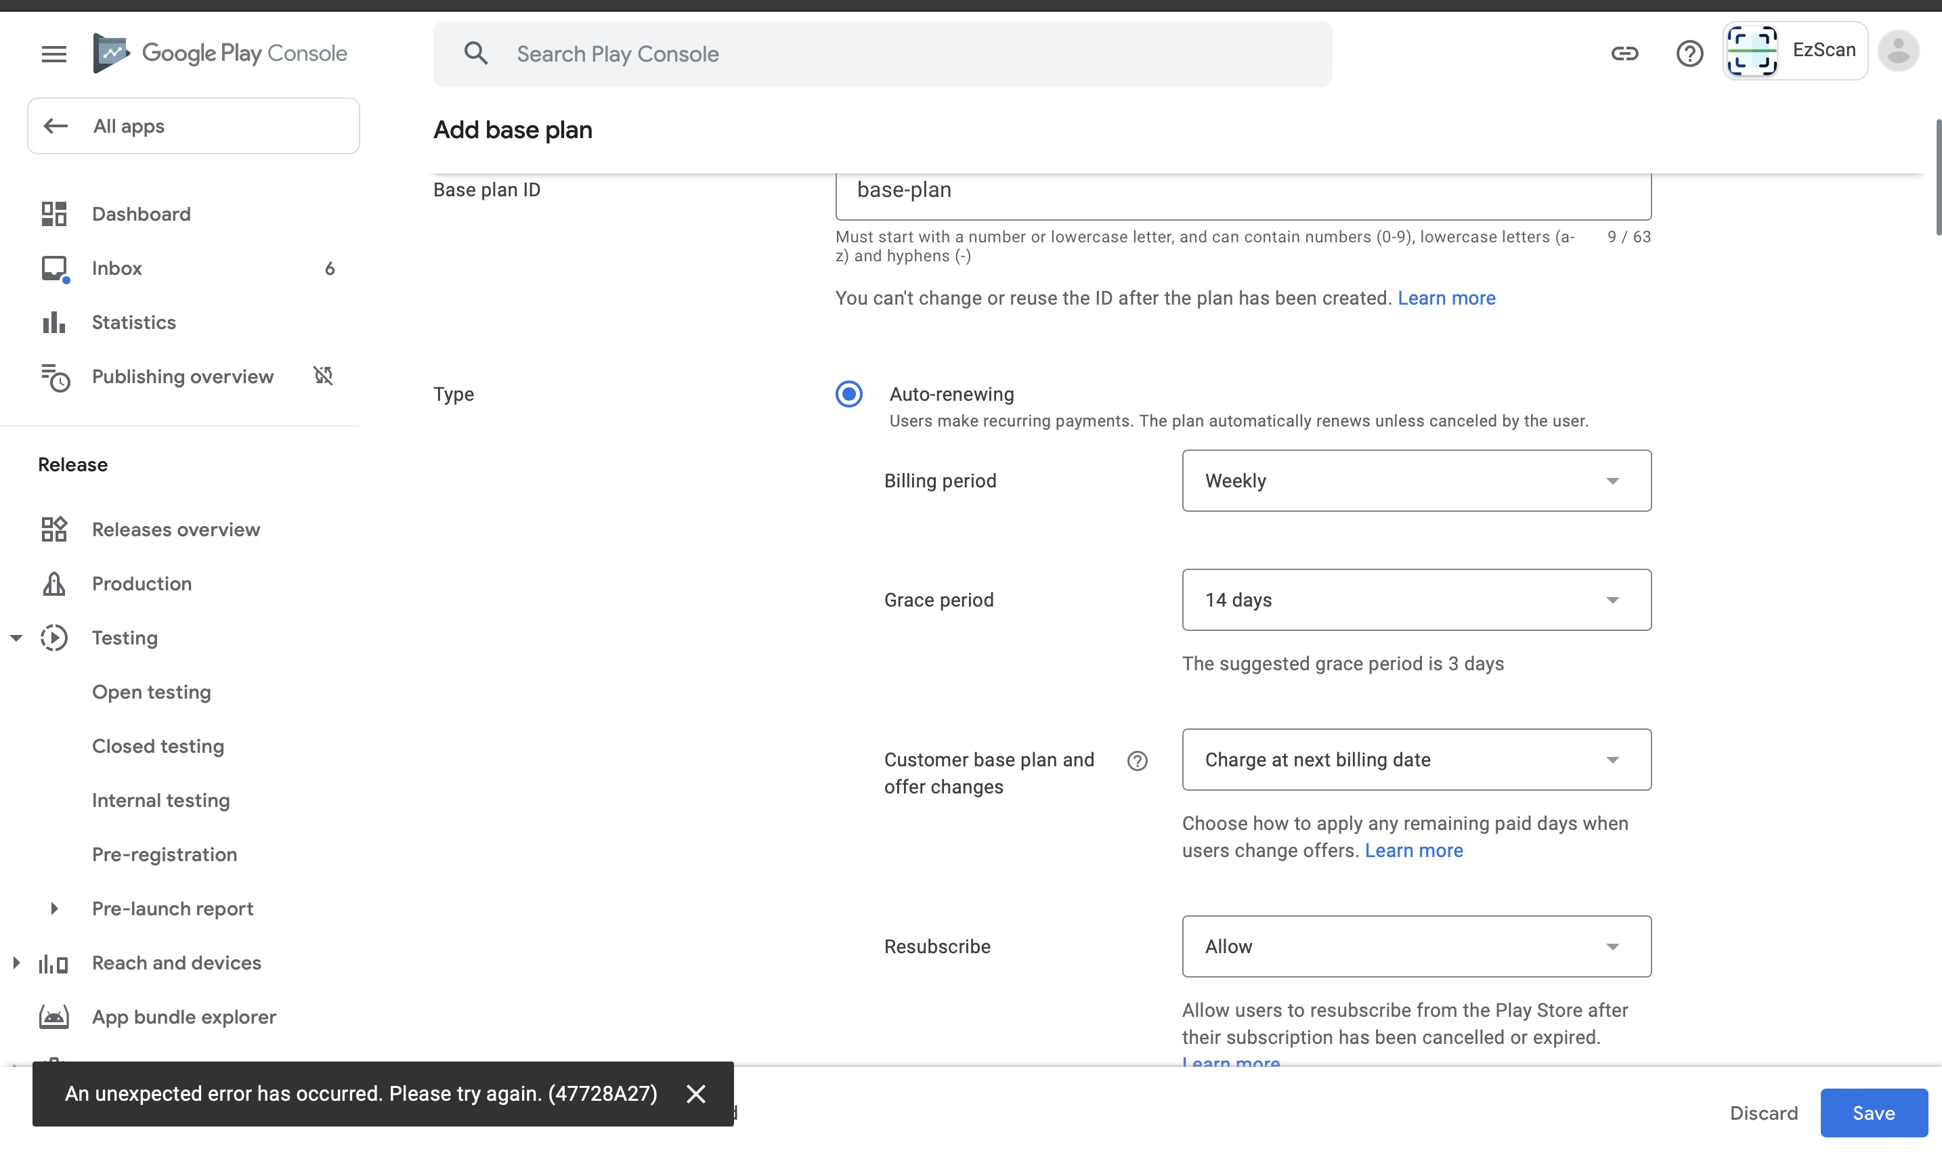Focus the Search Play Console field
This screenshot has width=1942, height=1159.
(x=882, y=54)
